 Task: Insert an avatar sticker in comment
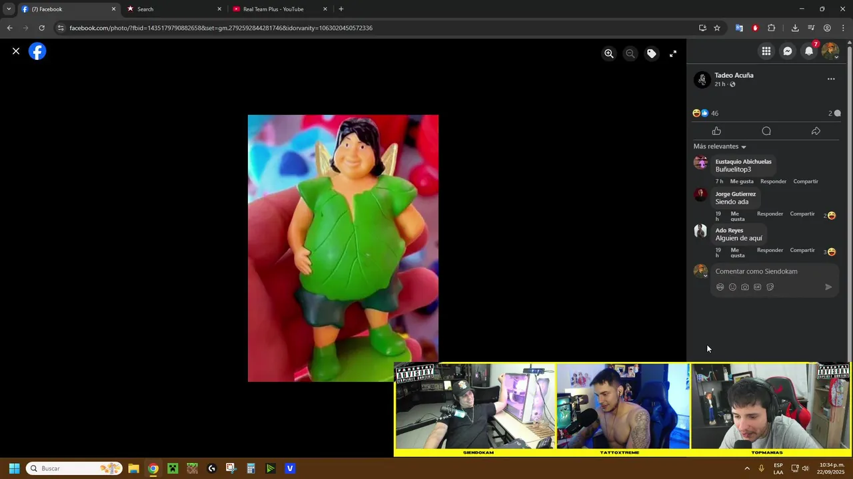point(720,287)
